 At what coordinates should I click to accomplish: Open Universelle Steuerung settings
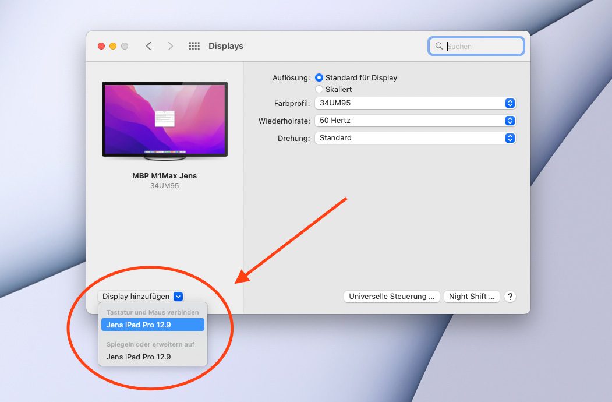391,297
